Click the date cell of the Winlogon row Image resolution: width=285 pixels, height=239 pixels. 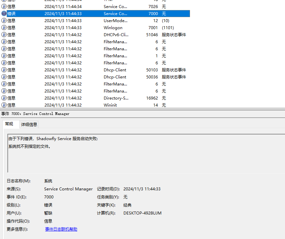(x=63, y=28)
